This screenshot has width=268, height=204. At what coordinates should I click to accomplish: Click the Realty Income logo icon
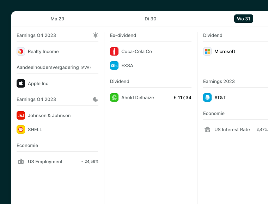tap(21, 51)
